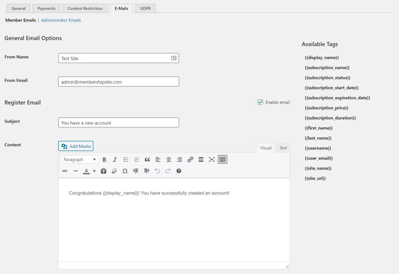Clear formatting with the eraser icon

114,171
